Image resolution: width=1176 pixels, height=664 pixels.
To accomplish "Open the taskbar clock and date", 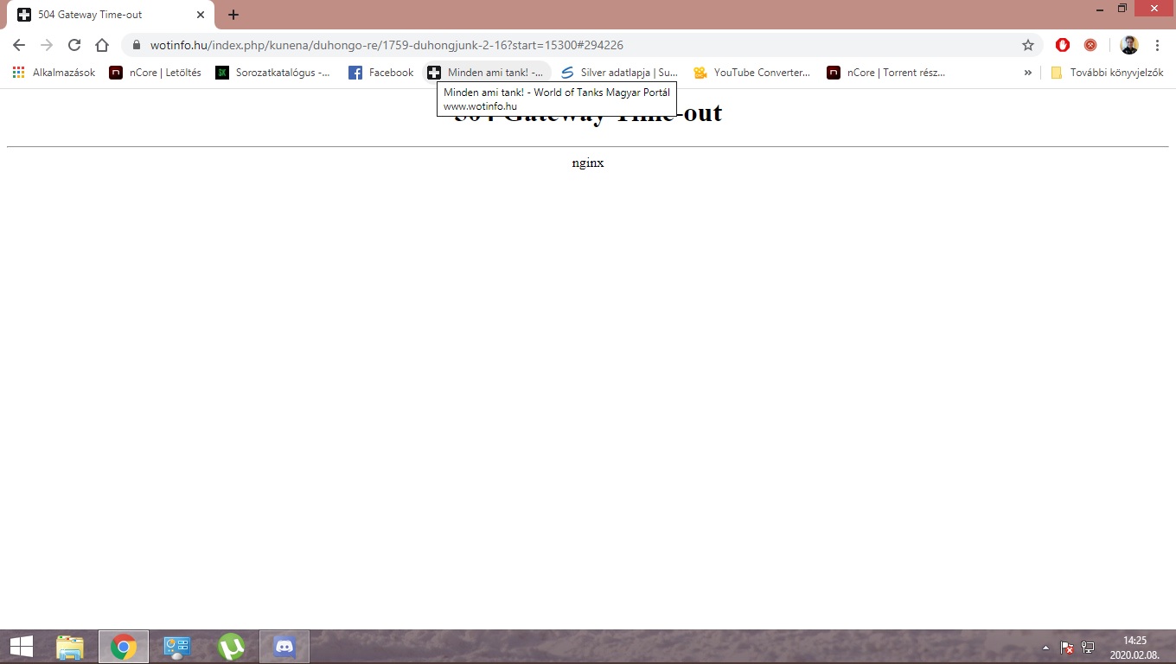I will coord(1134,648).
